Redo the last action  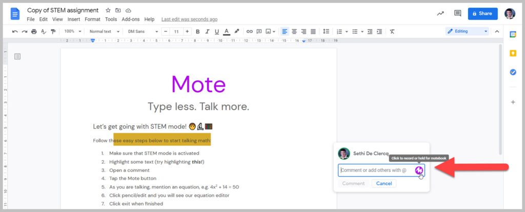25,31
